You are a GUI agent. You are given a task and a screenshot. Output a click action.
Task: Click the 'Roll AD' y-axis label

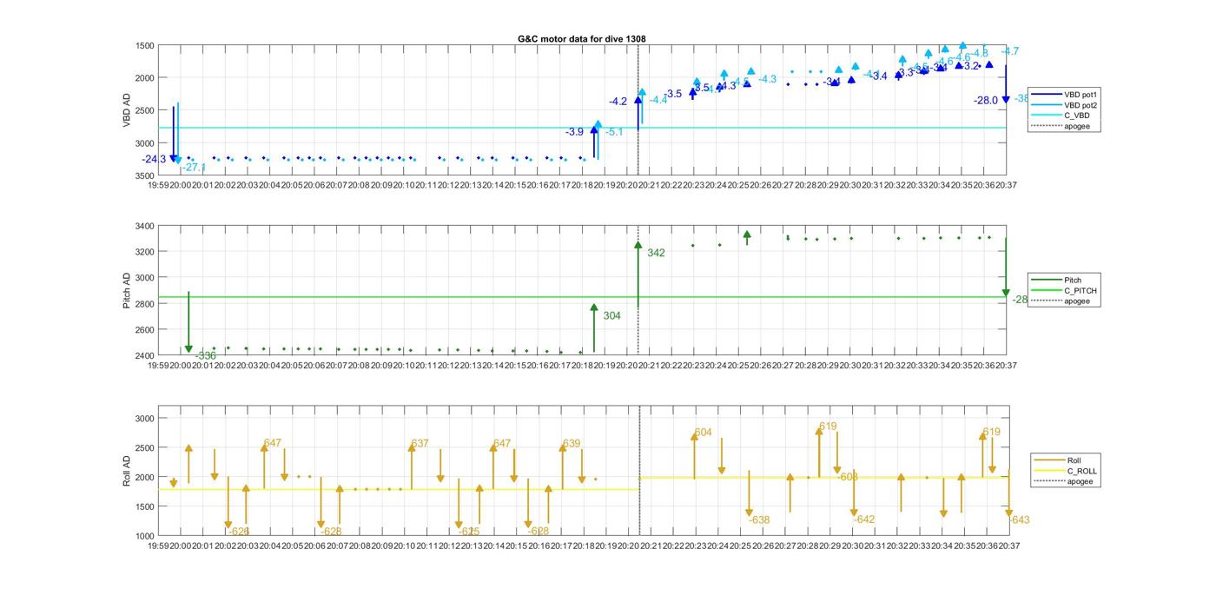[127, 471]
